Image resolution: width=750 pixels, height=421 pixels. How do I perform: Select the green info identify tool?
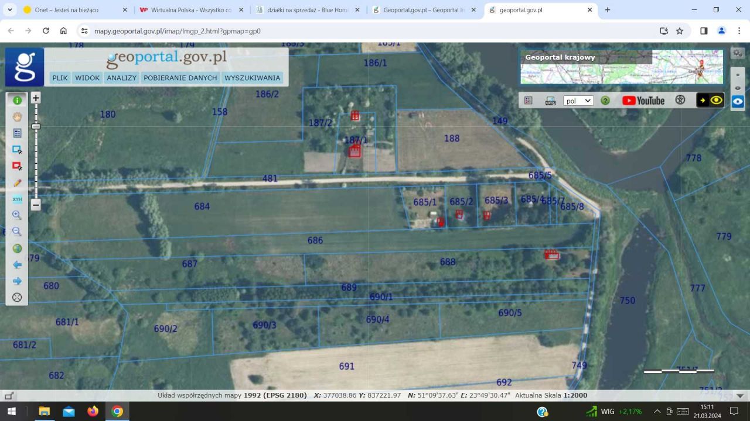click(x=17, y=101)
